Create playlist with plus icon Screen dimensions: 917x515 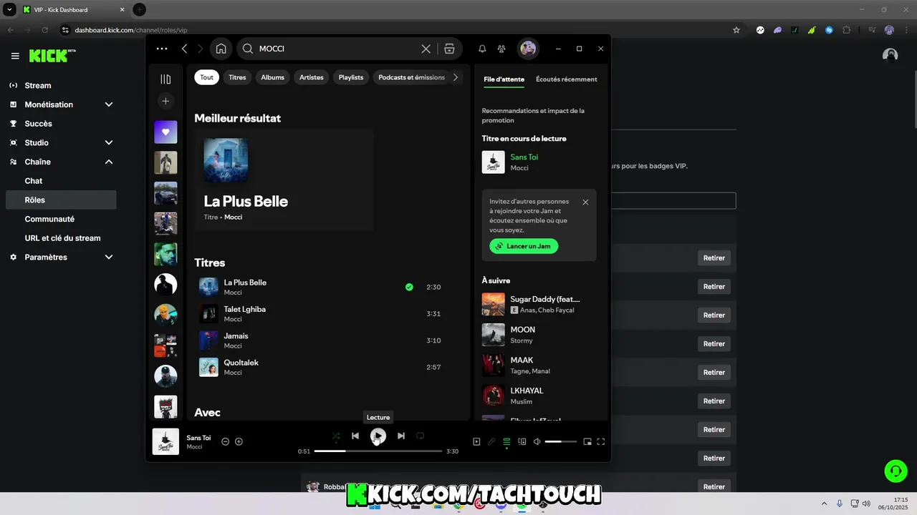tap(165, 101)
